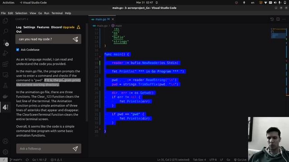Click the LF end-of-line selector

(x=222, y=160)
